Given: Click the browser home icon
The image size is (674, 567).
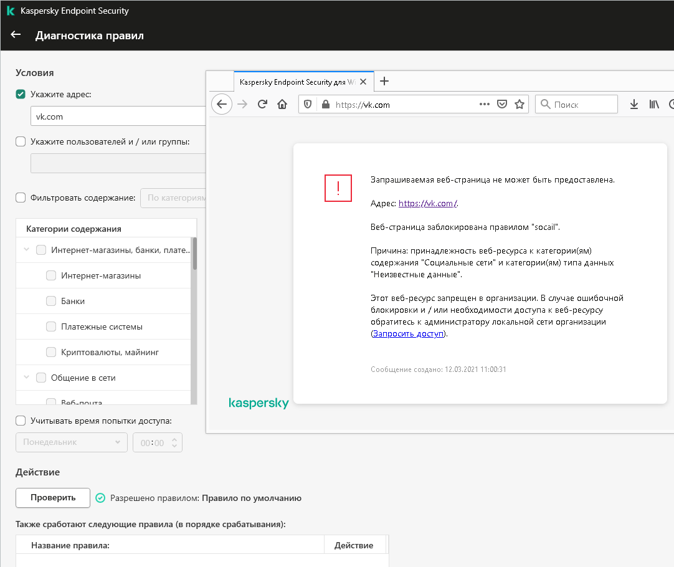Looking at the screenshot, I should pyautogui.click(x=282, y=105).
